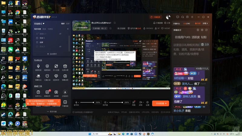Screen dimensions: 242x136
Task: Click the 分享 share button
Action: (167, 23)
